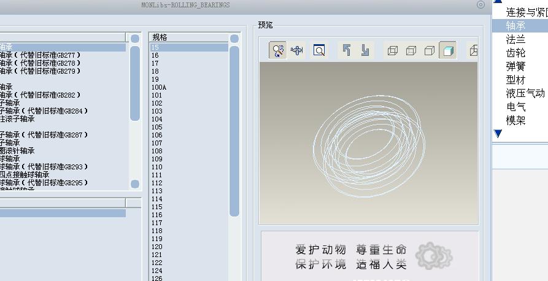Image resolution: width=548 pixels, height=281 pixels.
Task: Open the 齿轮 category
Action: (x=516, y=53)
